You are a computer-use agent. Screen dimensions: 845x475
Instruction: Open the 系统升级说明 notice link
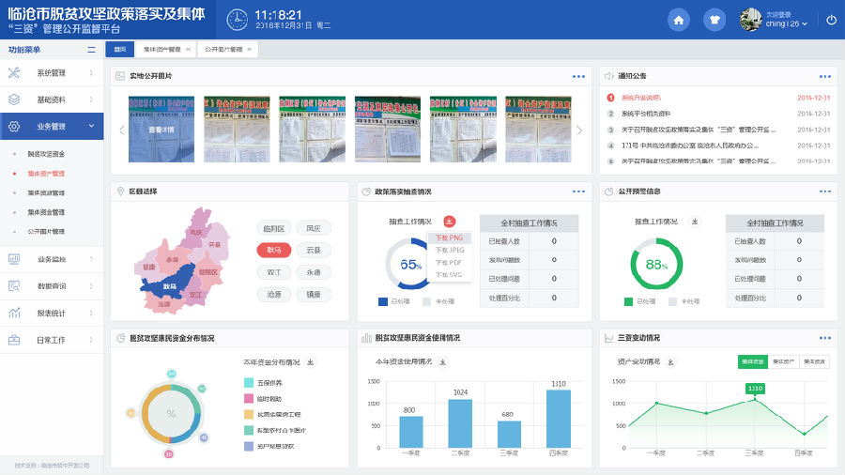[x=641, y=98]
